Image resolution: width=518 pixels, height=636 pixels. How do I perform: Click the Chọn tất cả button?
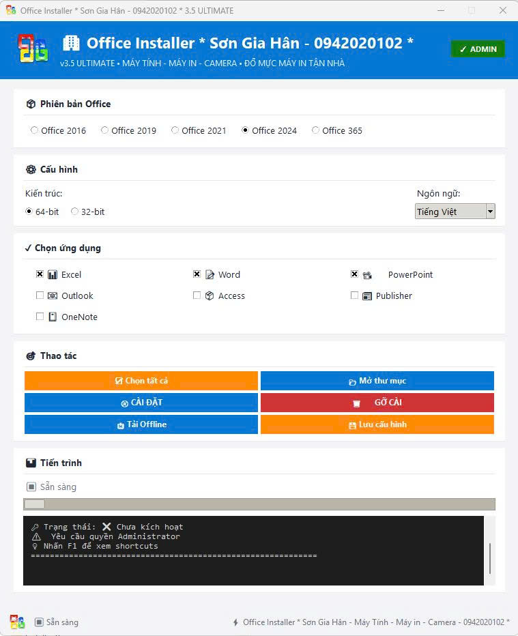click(141, 381)
